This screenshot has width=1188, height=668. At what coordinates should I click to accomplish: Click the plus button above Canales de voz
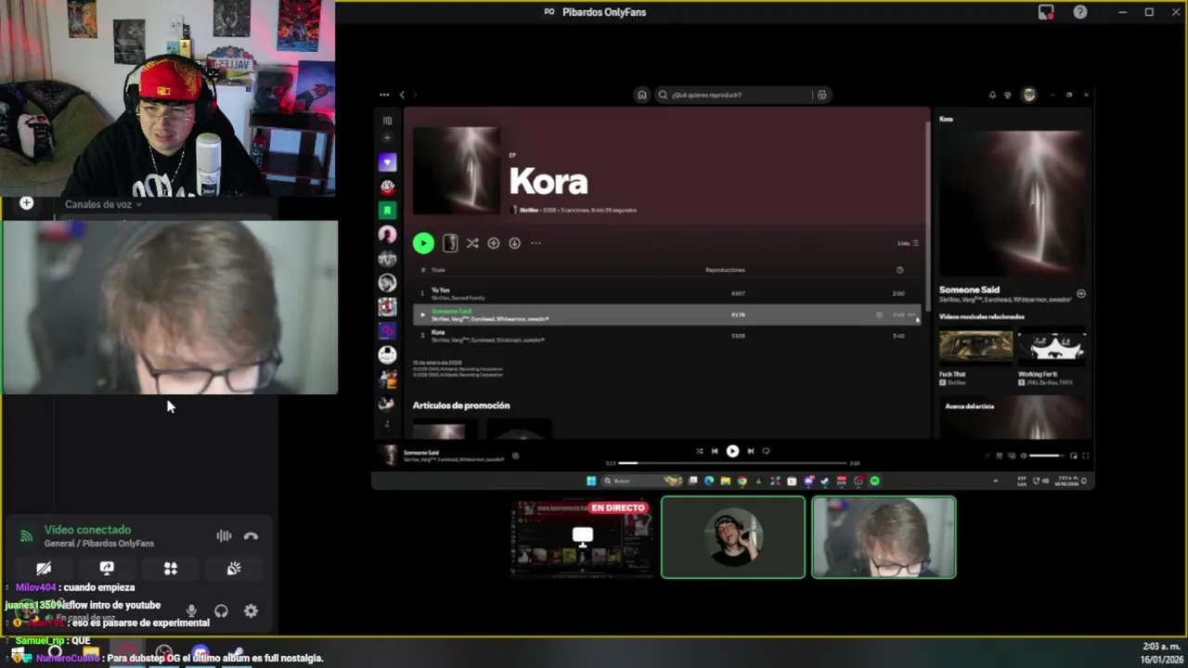click(26, 203)
